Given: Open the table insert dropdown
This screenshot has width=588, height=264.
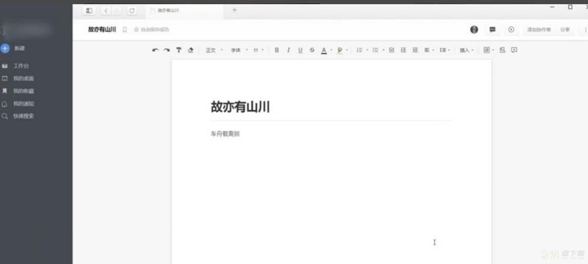Looking at the screenshot, I should pyautogui.click(x=489, y=50).
